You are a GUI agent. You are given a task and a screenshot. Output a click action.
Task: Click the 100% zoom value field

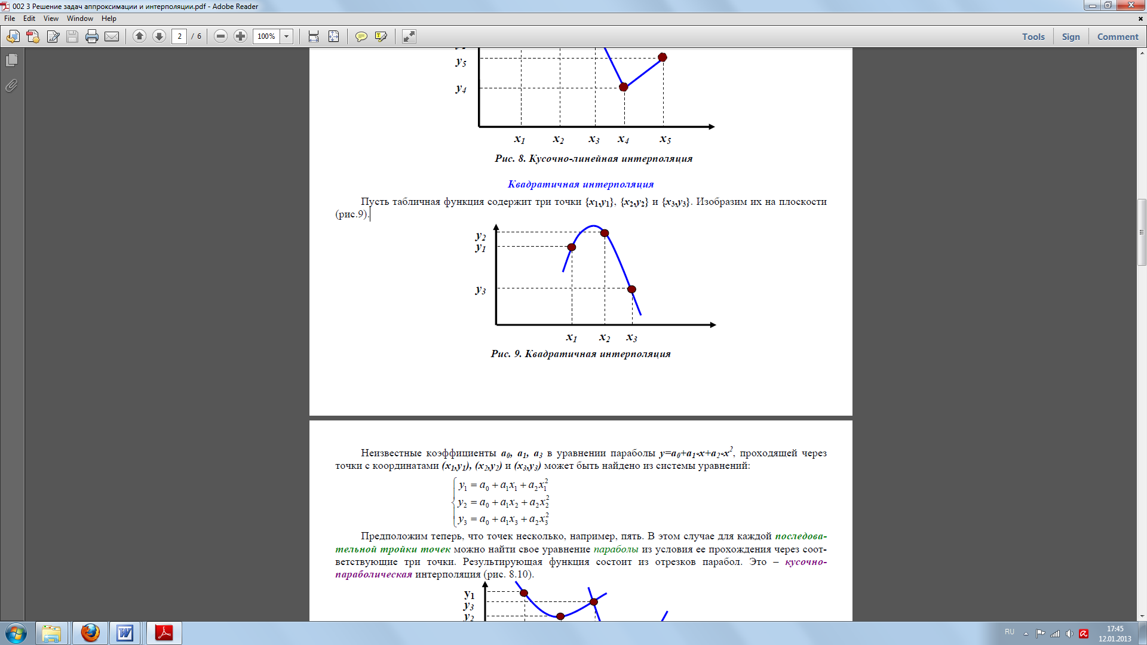tap(266, 36)
